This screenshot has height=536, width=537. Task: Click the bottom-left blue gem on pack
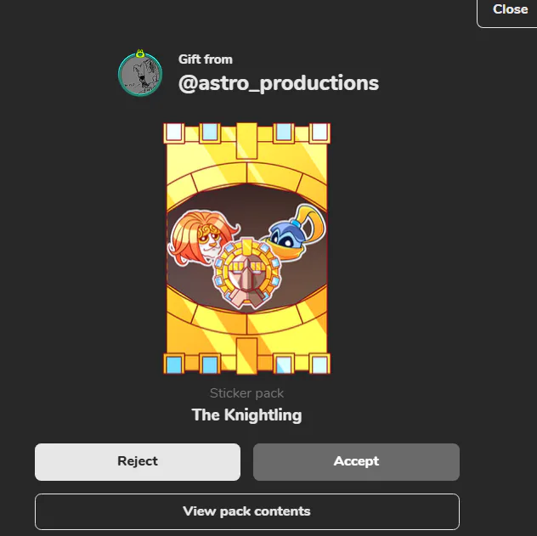(x=174, y=364)
